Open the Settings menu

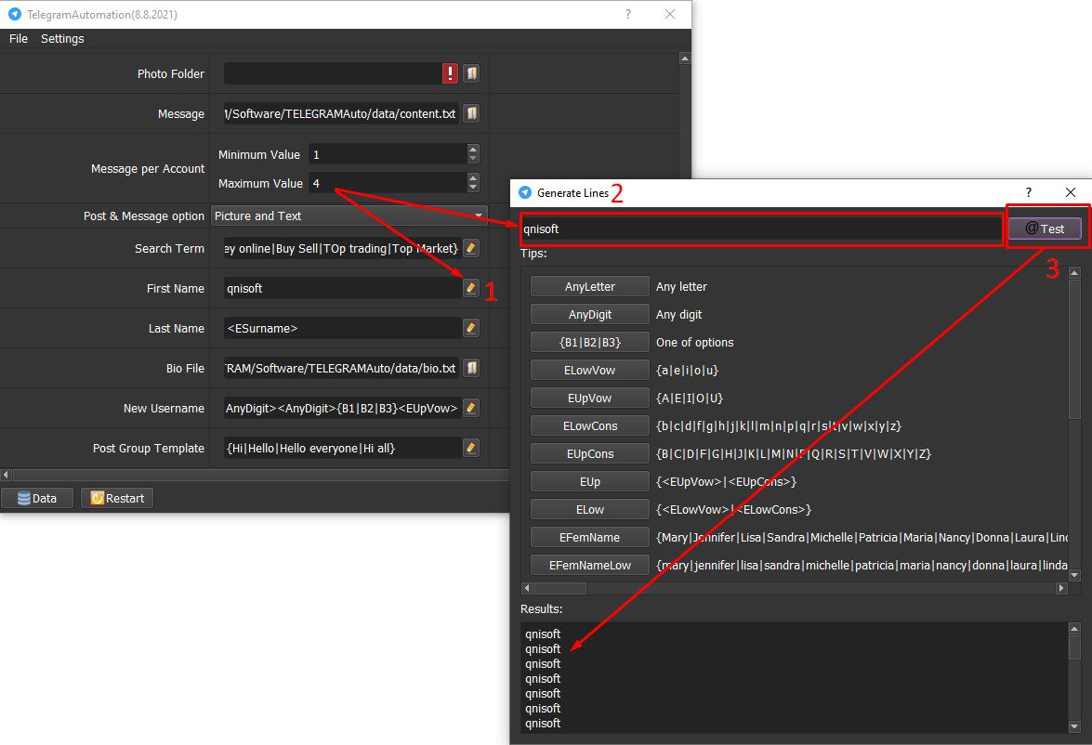pyautogui.click(x=62, y=38)
